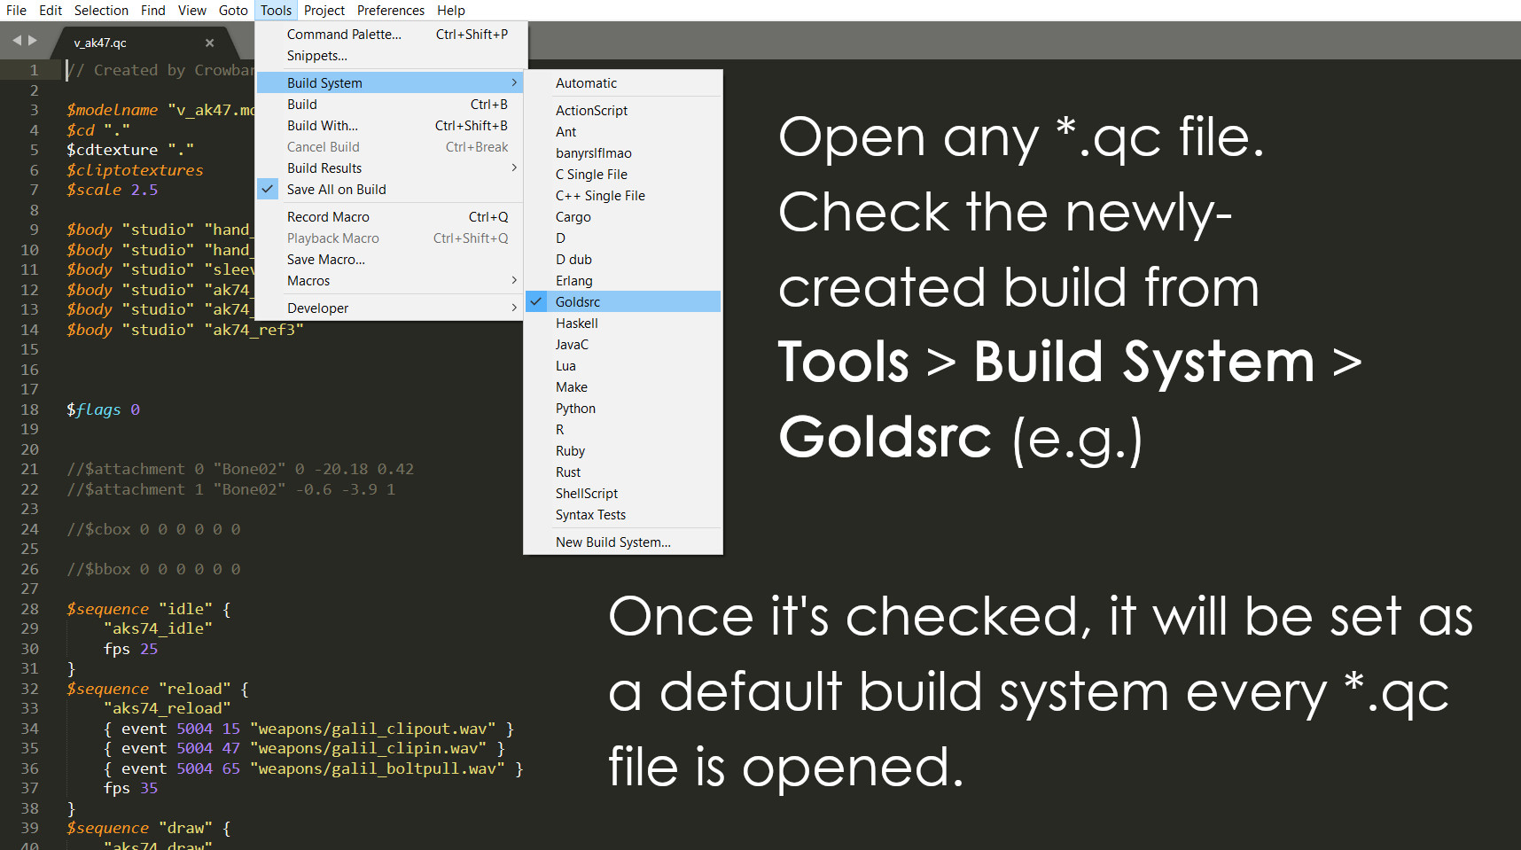This screenshot has width=1521, height=850.
Task: Expand the Developer submenu
Action: [x=317, y=308]
